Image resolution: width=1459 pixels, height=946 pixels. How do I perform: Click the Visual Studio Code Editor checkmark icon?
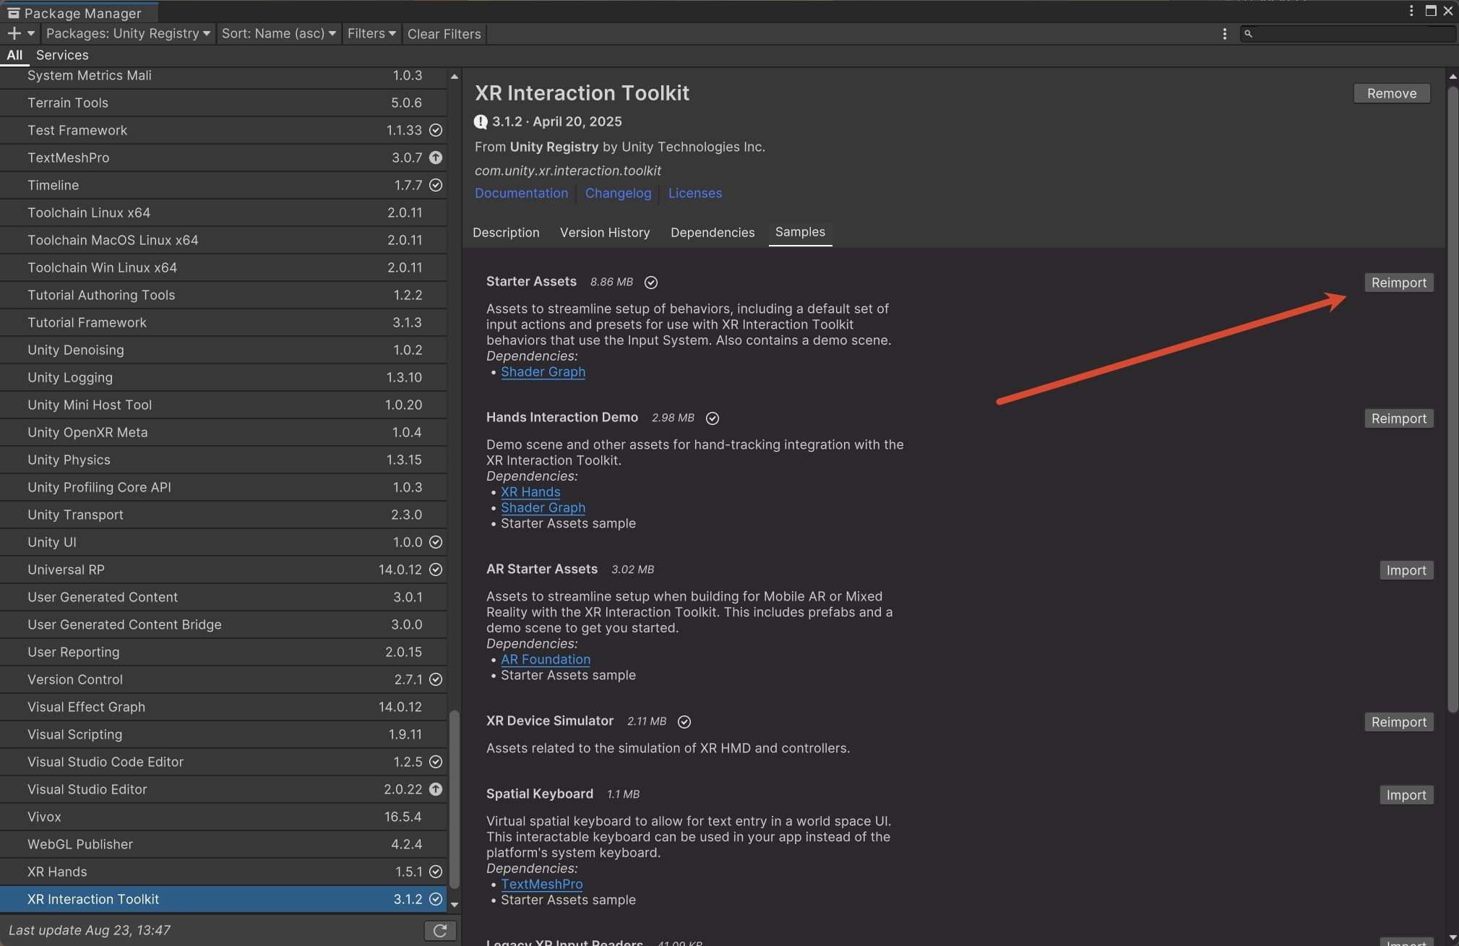coord(436,762)
